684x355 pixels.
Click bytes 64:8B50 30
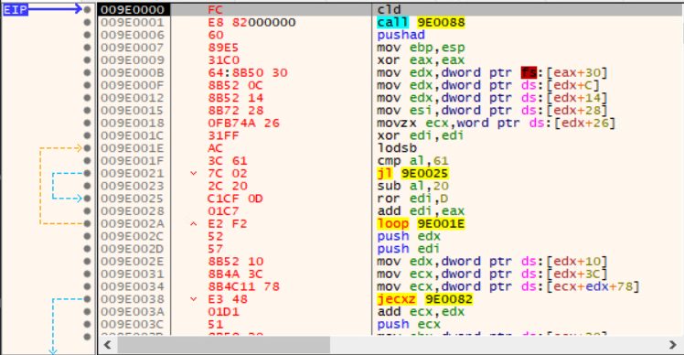point(248,72)
